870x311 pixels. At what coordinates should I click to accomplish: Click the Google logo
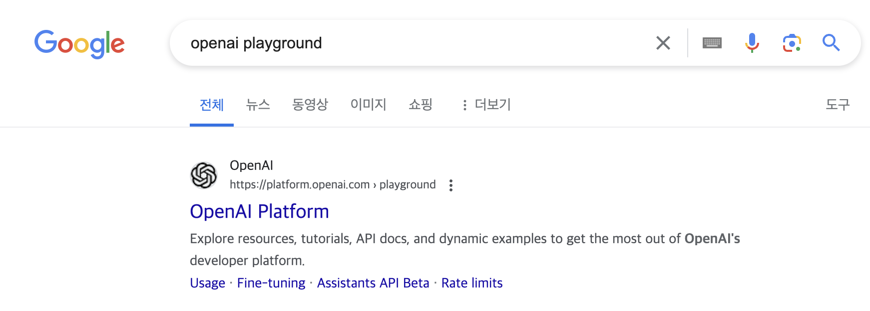click(x=79, y=44)
